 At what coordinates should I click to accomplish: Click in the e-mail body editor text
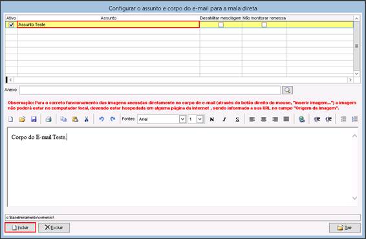coord(39,137)
